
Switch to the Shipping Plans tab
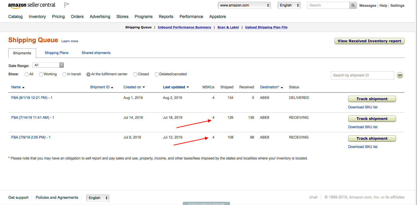click(x=56, y=53)
